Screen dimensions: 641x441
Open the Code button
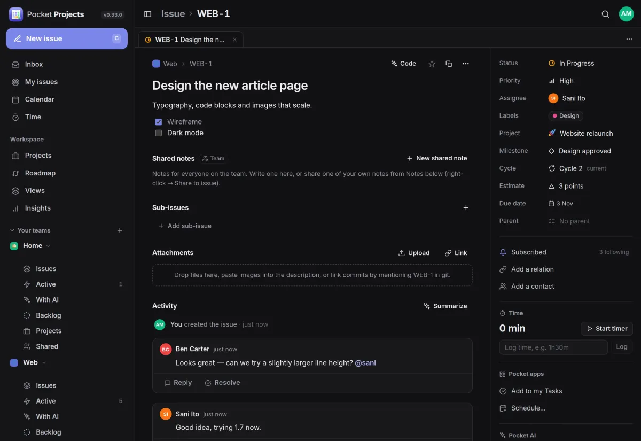tap(403, 64)
